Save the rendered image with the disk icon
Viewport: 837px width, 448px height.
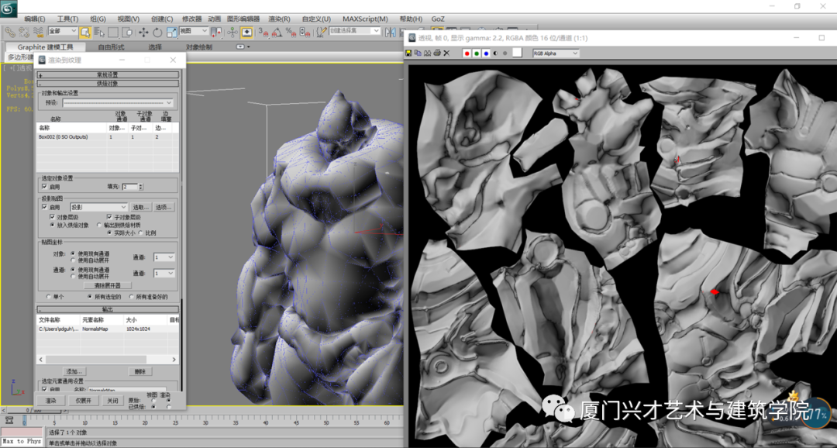click(x=408, y=53)
